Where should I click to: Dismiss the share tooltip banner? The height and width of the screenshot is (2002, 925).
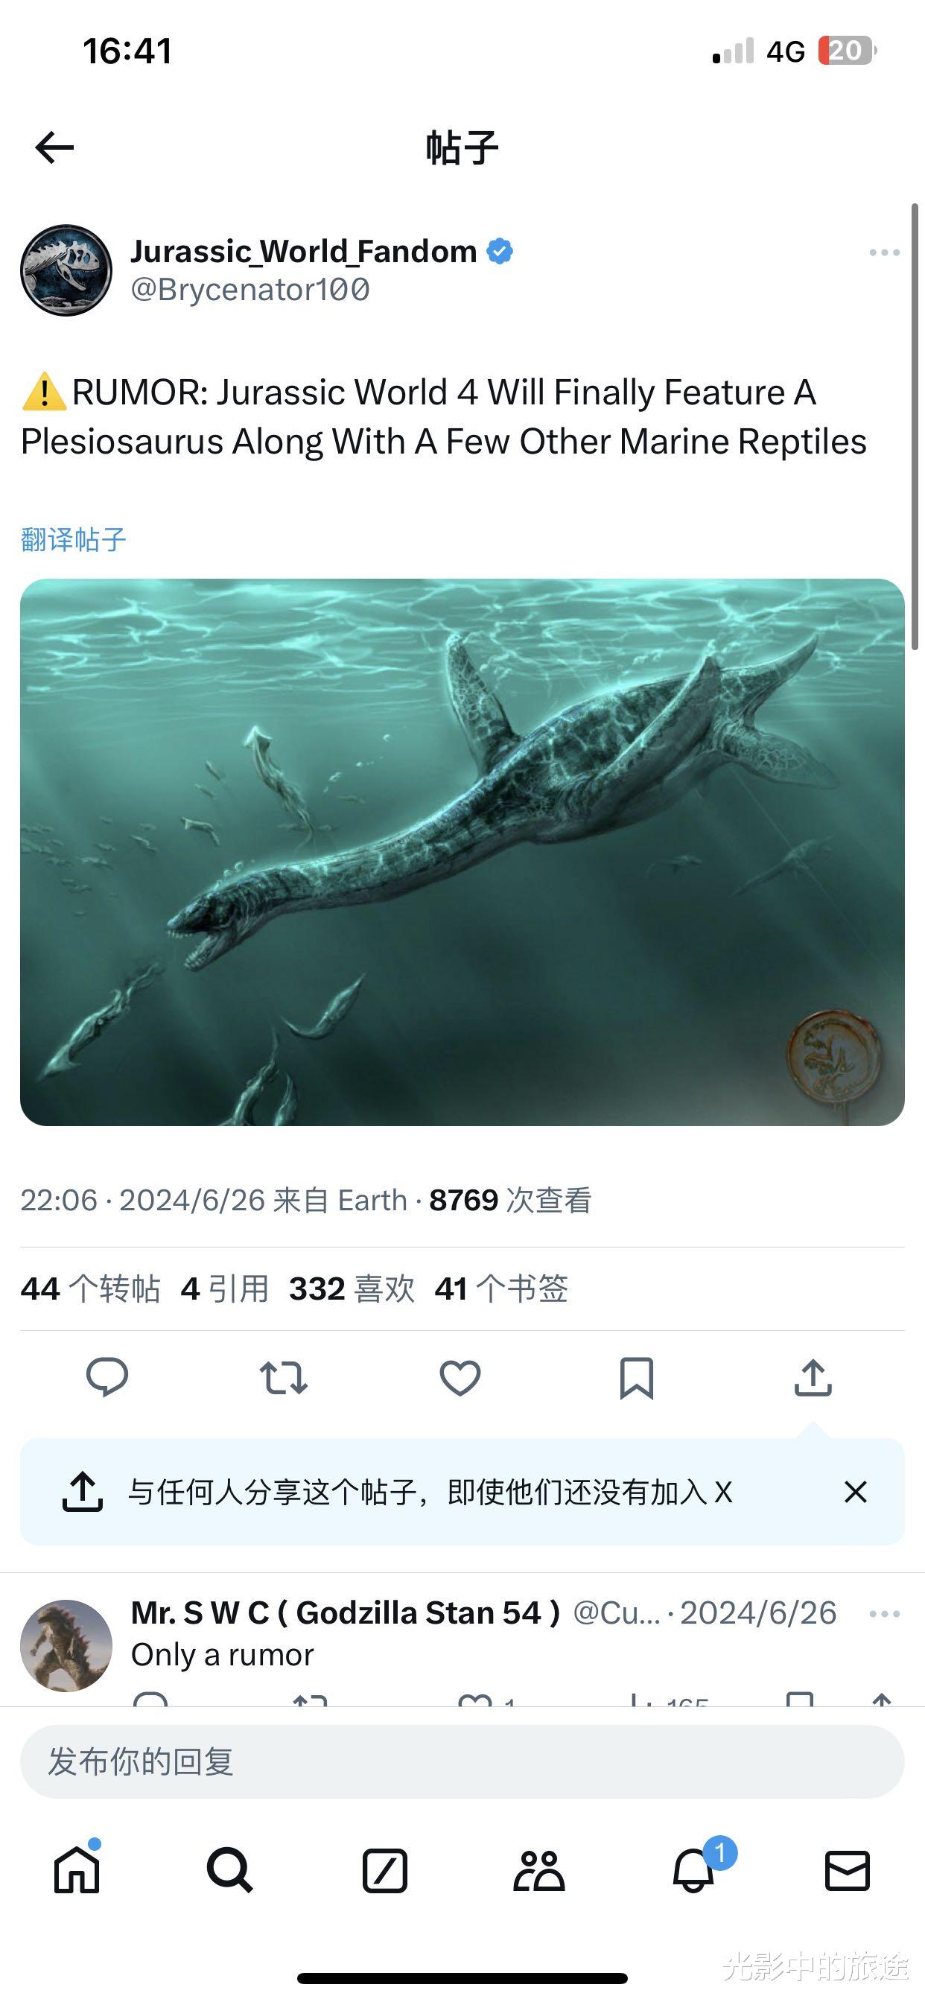[x=855, y=1491]
